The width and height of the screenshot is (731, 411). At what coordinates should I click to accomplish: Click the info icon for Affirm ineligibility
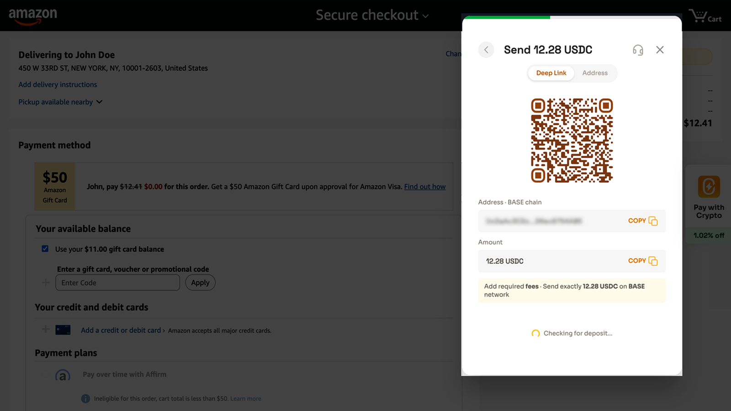pos(85,399)
